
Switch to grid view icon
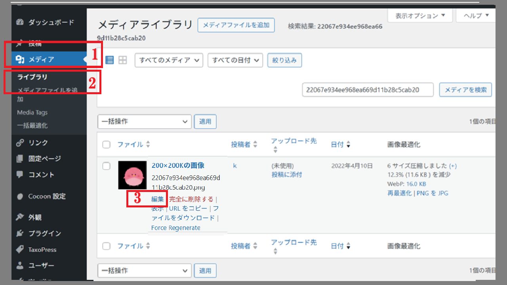pyautogui.click(x=123, y=61)
